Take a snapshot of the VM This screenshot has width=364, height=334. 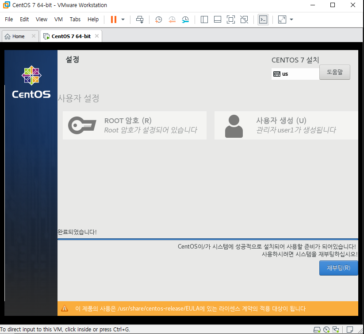pos(158,19)
